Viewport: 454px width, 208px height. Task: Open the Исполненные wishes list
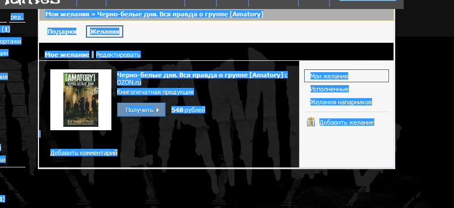(330, 89)
